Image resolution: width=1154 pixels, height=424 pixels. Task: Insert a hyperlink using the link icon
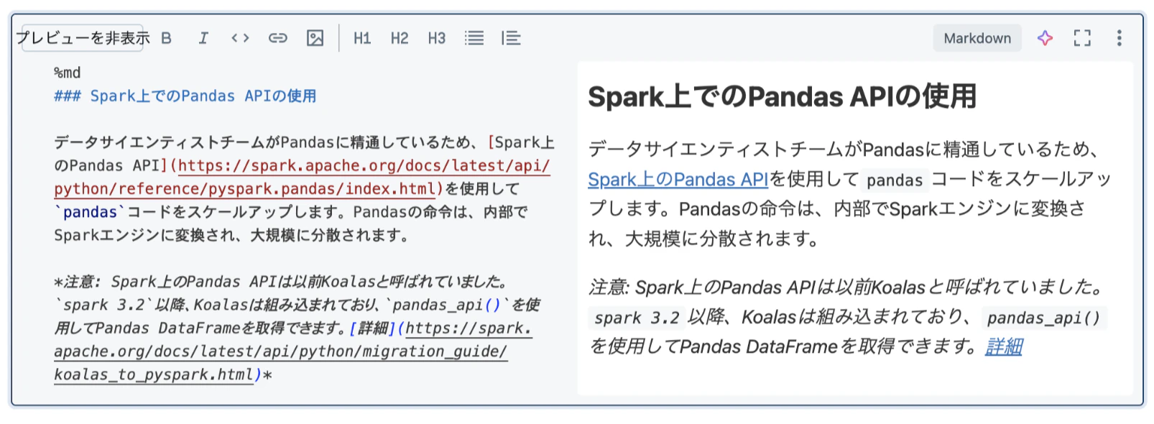click(x=278, y=38)
